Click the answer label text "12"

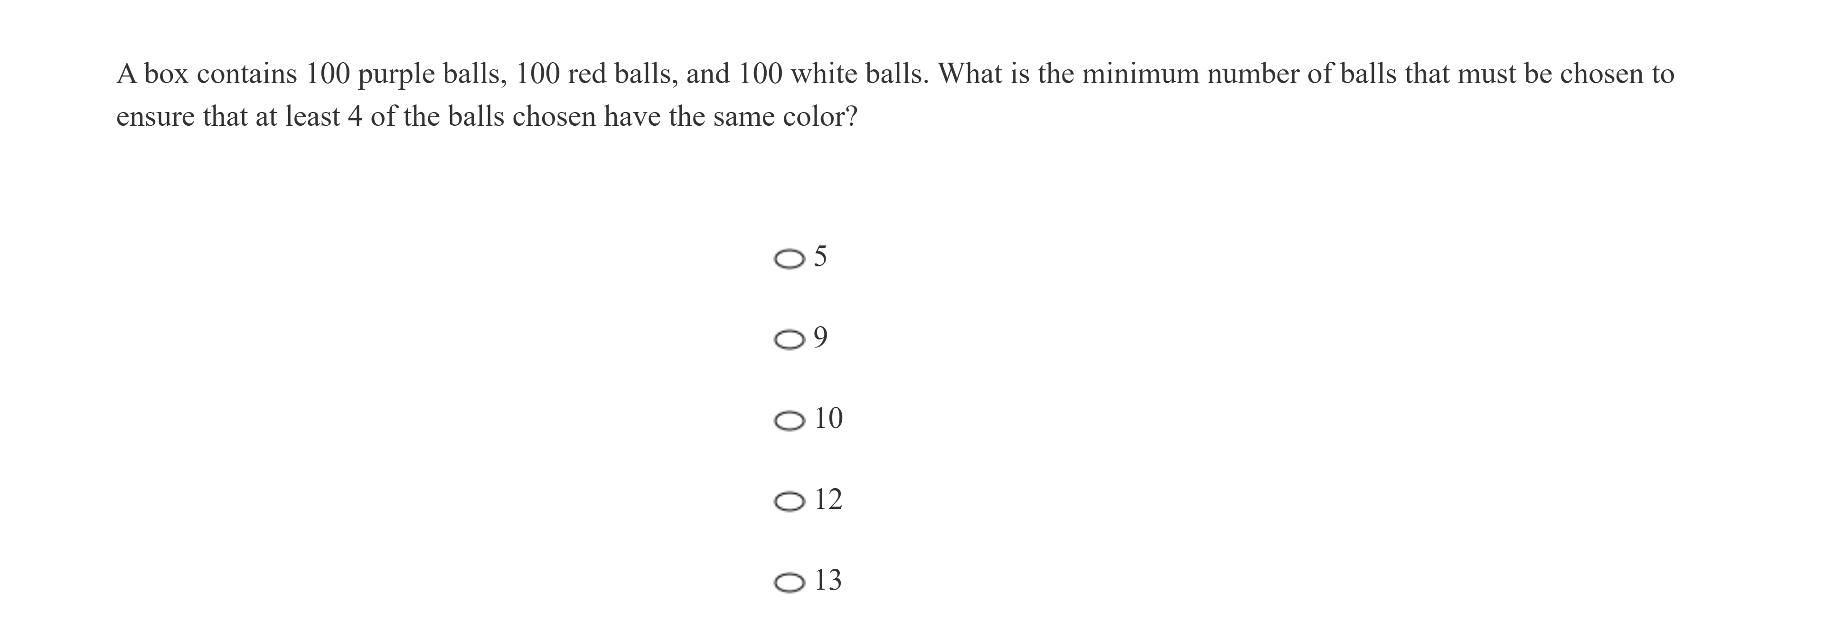(828, 500)
